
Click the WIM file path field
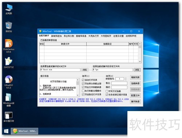pyautogui.click(x=60, y=70)
